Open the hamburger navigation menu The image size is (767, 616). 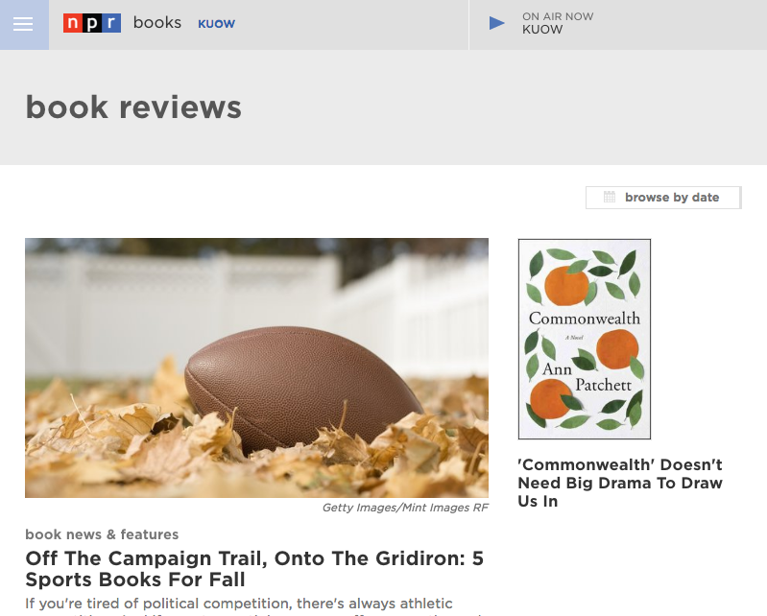(x=23, y=24)
